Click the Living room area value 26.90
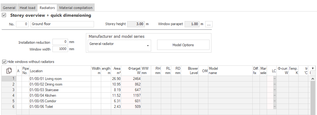 pyautogui.click(x=116, y=79)
